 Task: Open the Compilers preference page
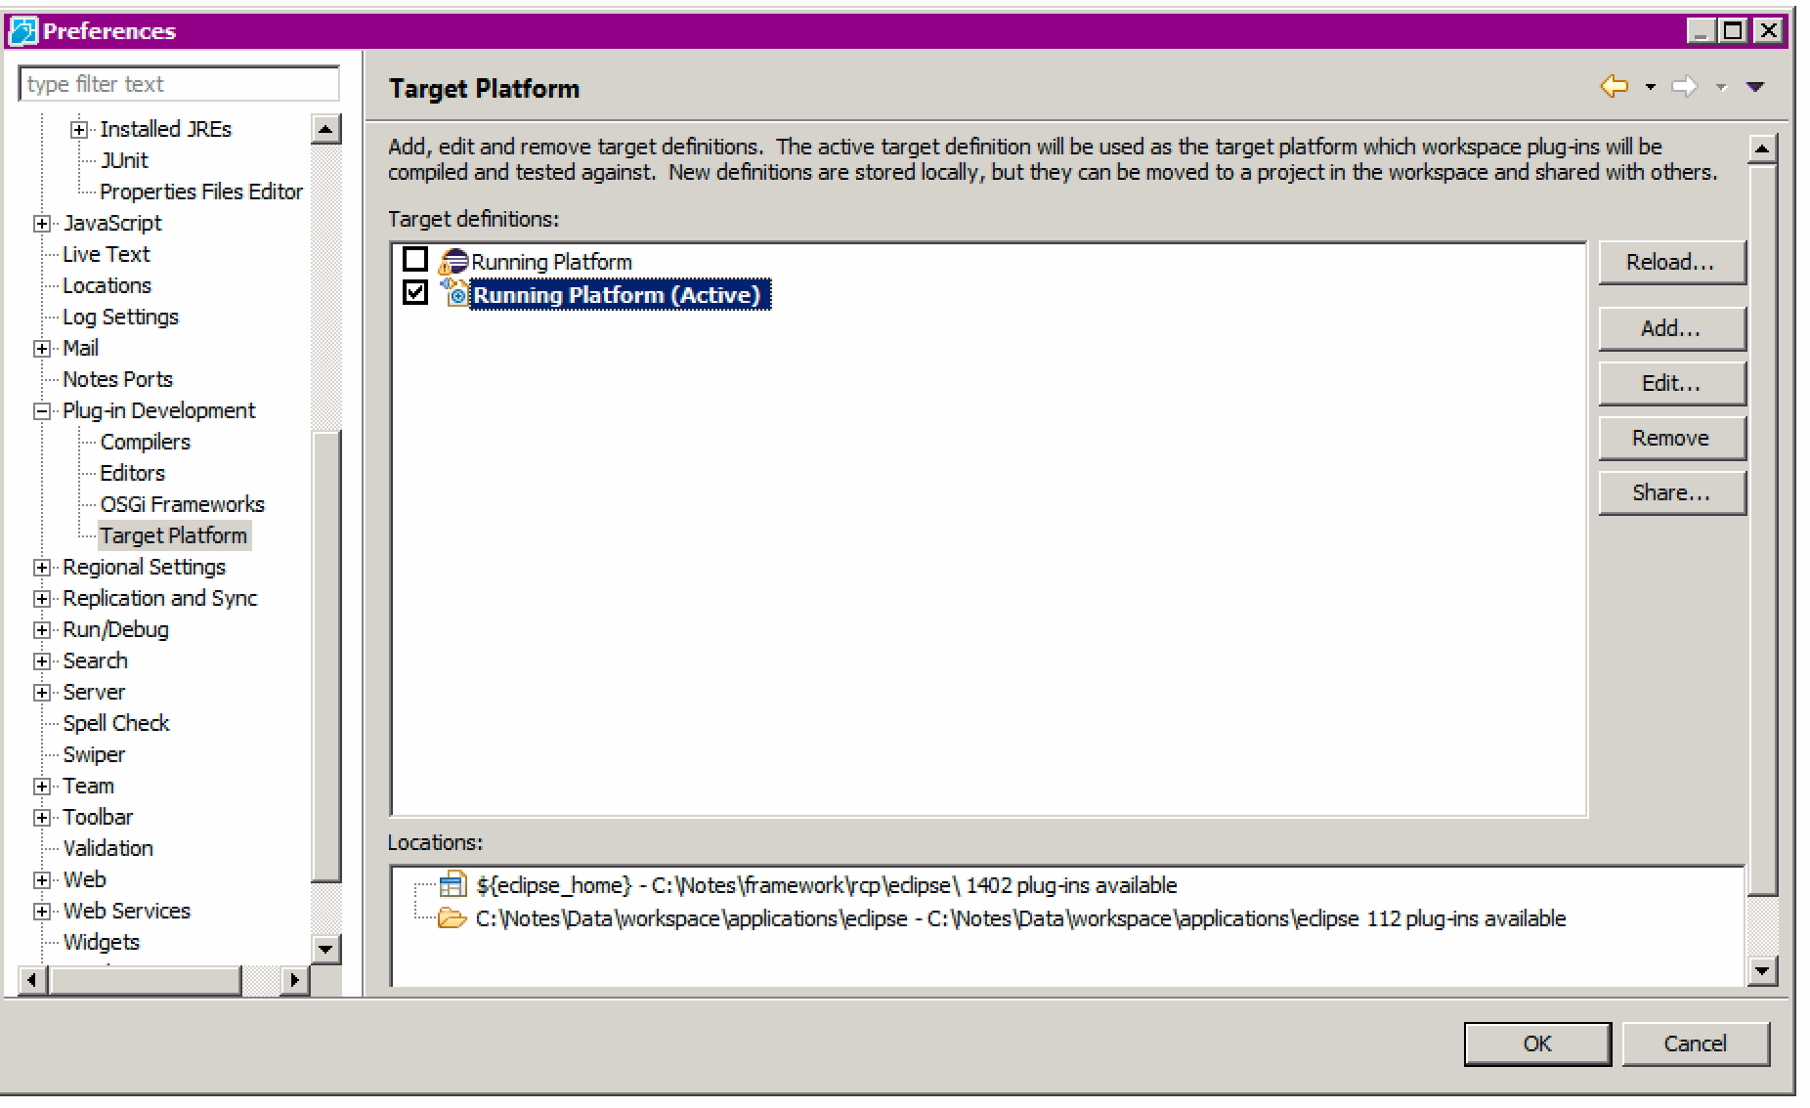(145, 442)
